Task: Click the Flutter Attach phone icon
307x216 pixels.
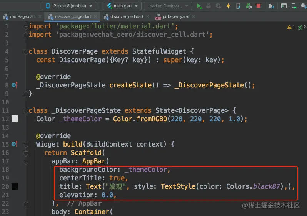Action: [x=238, y=6]
